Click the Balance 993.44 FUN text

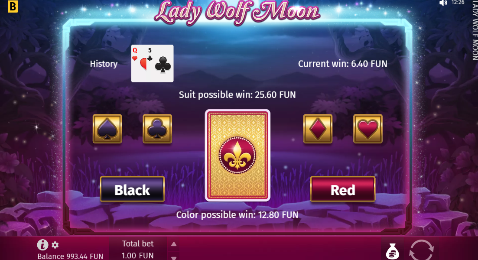(70, 256)
